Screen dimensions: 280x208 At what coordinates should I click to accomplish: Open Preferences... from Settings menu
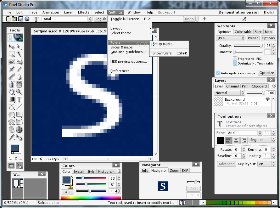(130, 71)
